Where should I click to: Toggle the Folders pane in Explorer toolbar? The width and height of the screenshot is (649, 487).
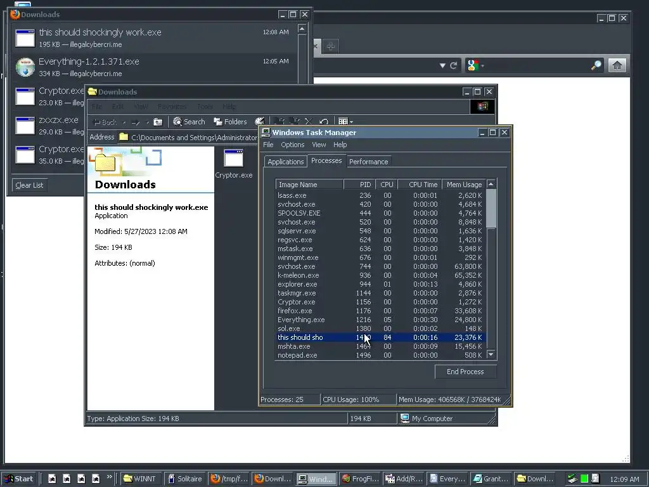point(230,122)
